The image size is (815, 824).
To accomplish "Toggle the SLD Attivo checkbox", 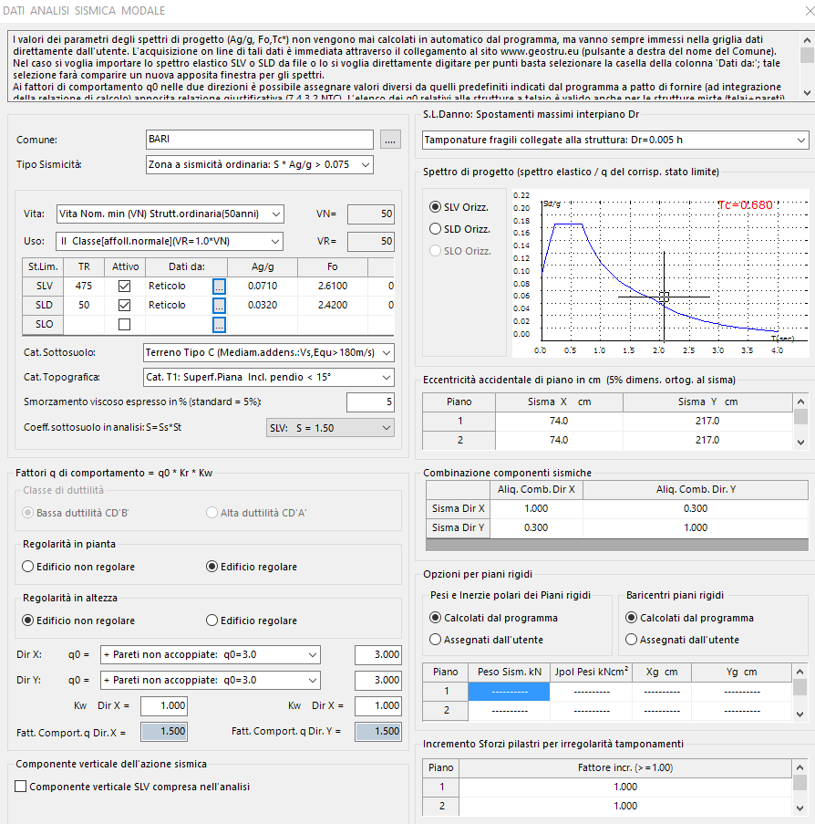I will 125,306.
